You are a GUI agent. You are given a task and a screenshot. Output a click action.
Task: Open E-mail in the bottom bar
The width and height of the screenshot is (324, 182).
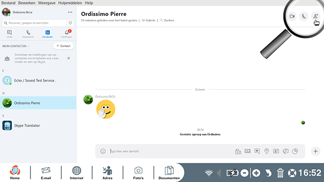pyautogui.click(x=46, y=173)
